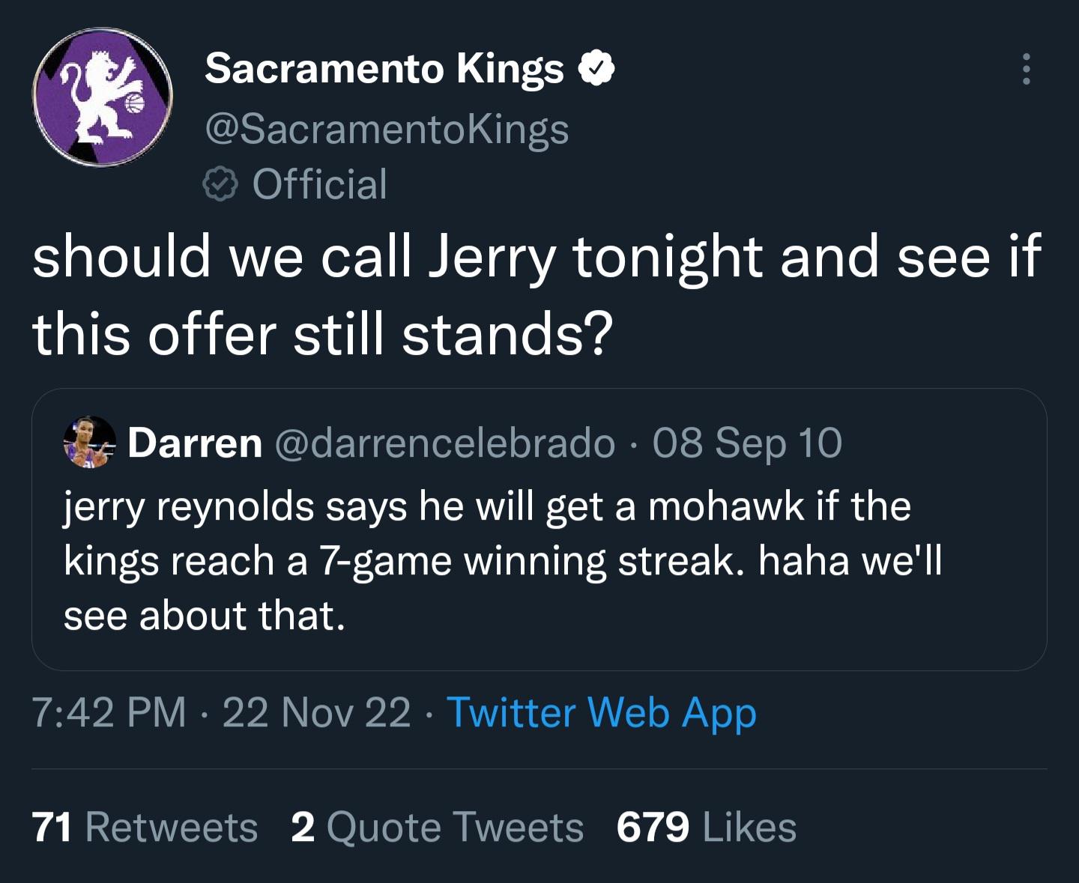View the 679 Likes list
This screenshot has width=1079, height=883.
coord(707,828)
